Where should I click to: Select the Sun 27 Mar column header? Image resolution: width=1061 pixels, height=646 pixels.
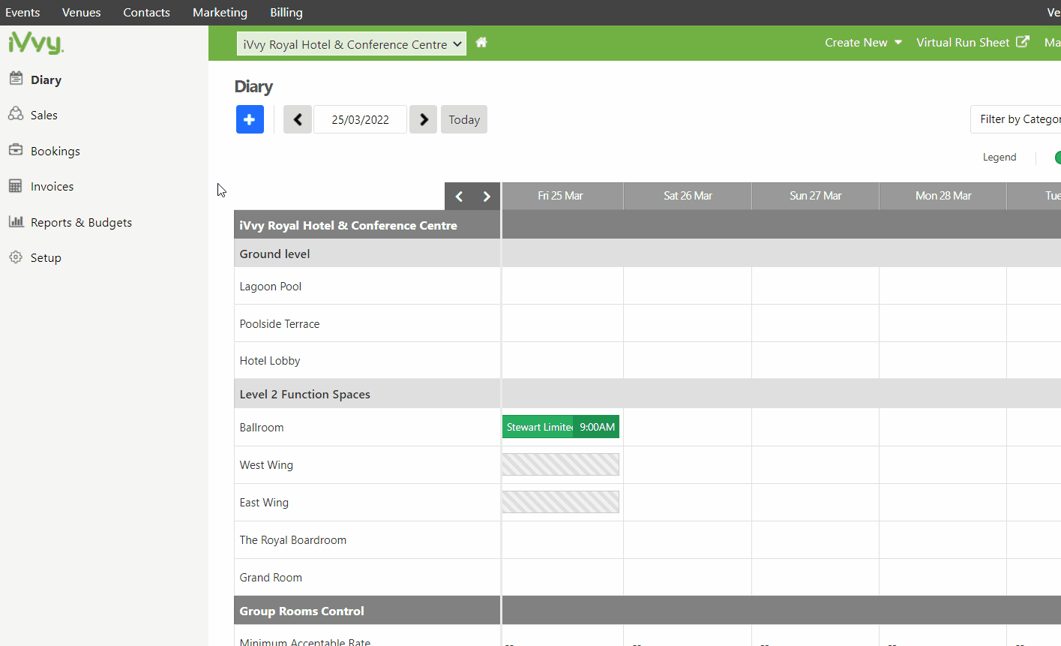(815, 196)
